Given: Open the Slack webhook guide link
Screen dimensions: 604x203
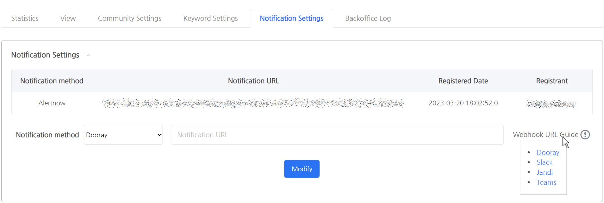Looking at the screenshot, I should tap(545, 162).
